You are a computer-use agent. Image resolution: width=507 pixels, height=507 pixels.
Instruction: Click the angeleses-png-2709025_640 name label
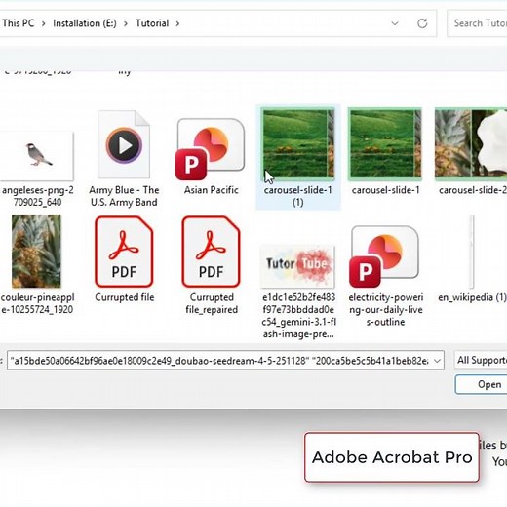coord(37,196)
